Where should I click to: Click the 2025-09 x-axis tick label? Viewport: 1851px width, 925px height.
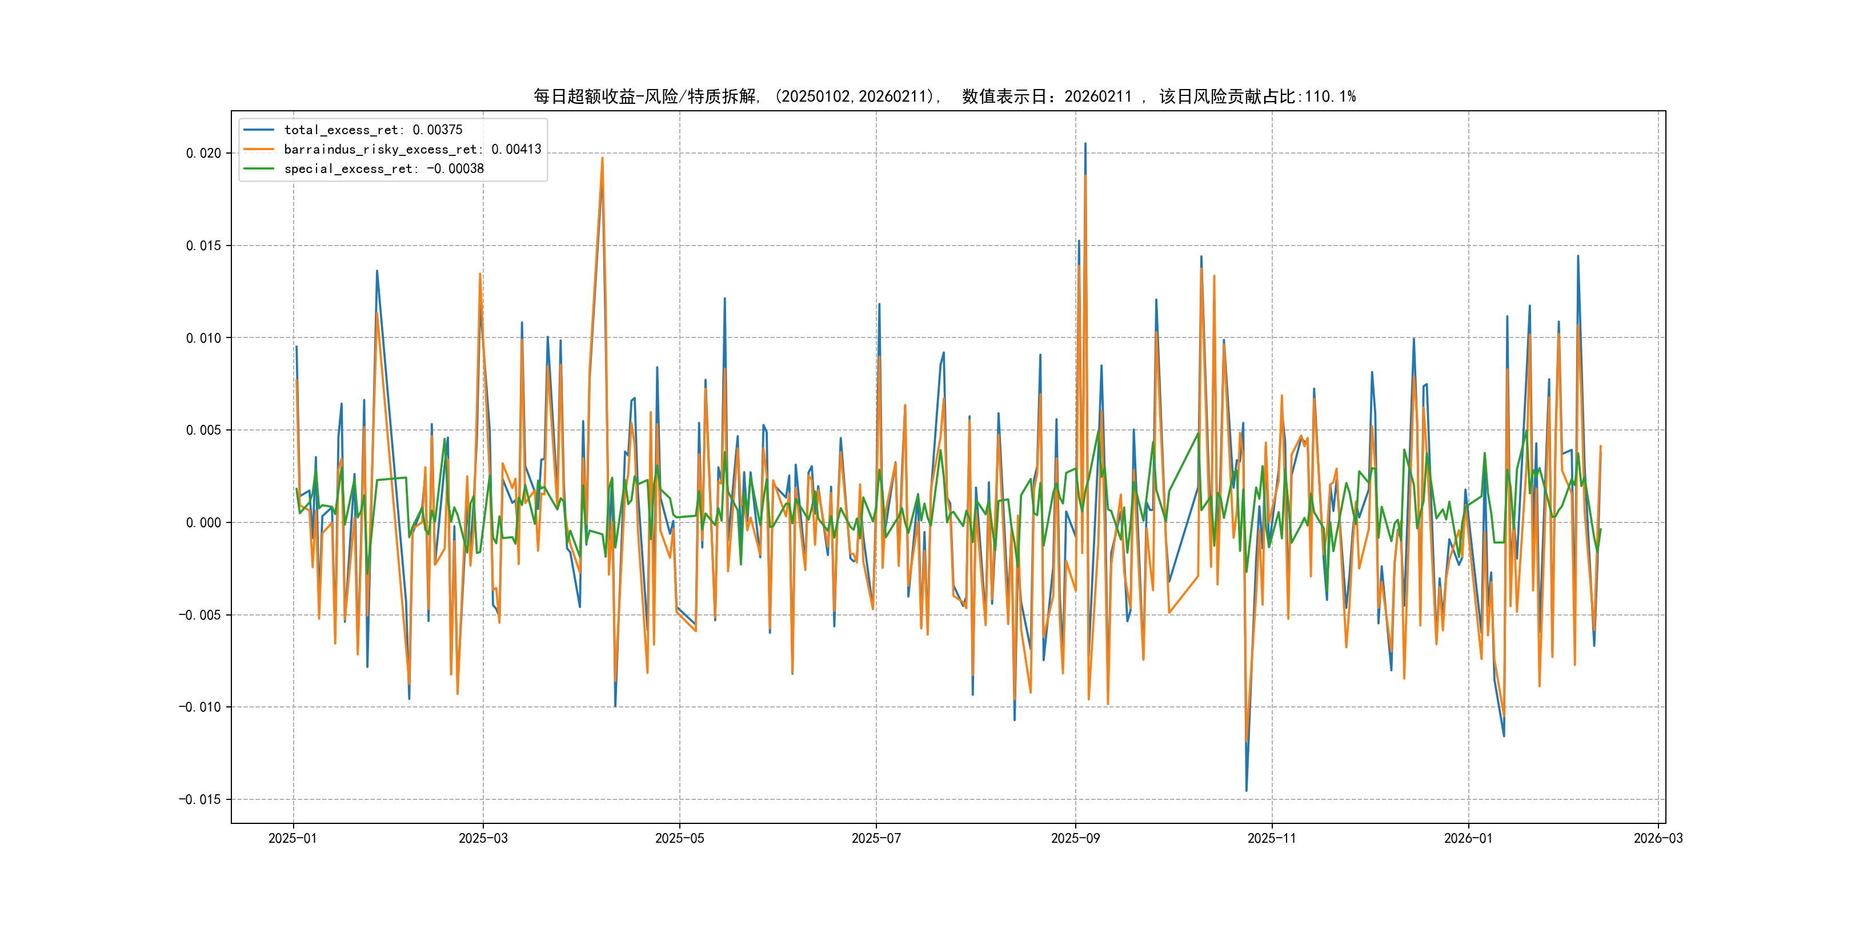(x=1075, y=838)
